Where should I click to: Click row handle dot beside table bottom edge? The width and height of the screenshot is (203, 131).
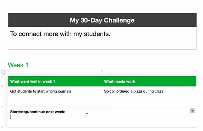(x=2, y=127)
